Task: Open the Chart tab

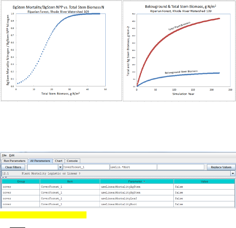Action: (58, 161)
